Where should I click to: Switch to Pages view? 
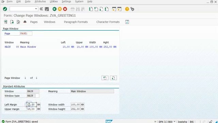tap(34, 22)
